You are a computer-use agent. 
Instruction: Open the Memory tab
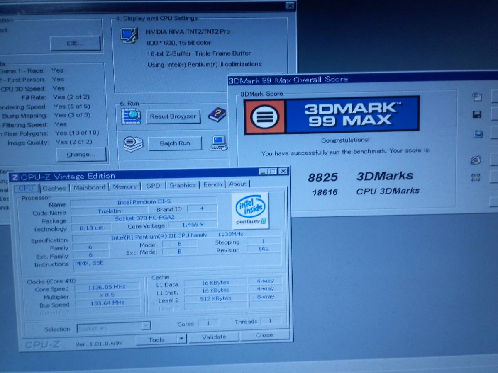point(125,186)
